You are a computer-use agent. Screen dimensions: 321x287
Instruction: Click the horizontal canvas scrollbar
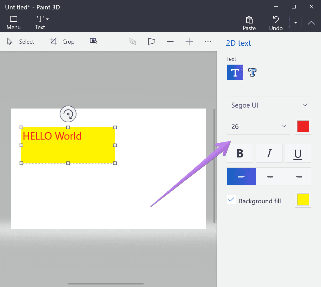[106, 284]
